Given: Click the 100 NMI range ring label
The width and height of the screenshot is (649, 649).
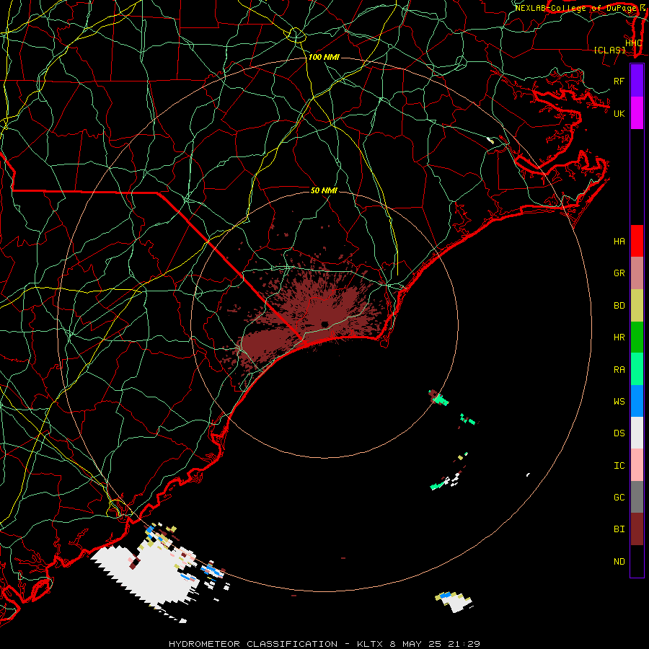Looking at the screenshot, I should [x=324, y=57].
